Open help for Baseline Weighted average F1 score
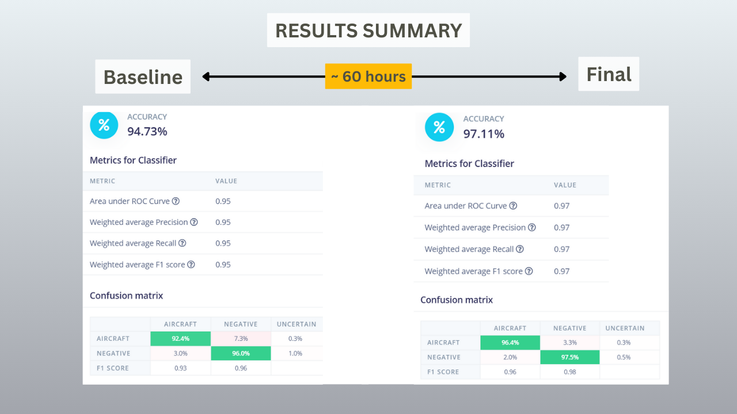This screenshot has height=414, width=737. point(191,264)
